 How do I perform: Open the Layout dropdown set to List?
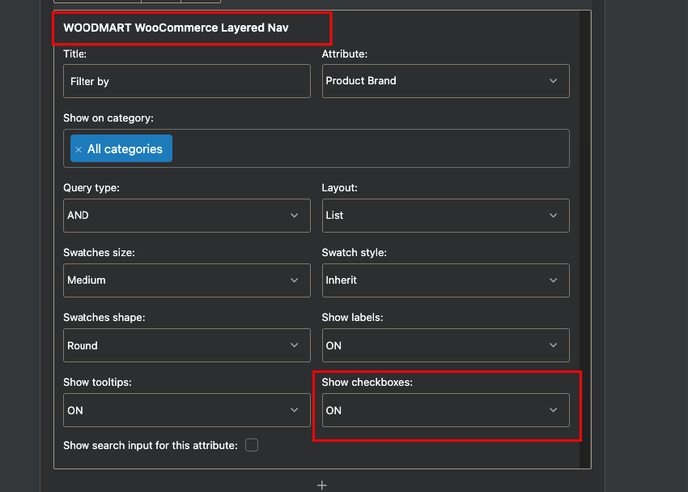tap(445, 216)
